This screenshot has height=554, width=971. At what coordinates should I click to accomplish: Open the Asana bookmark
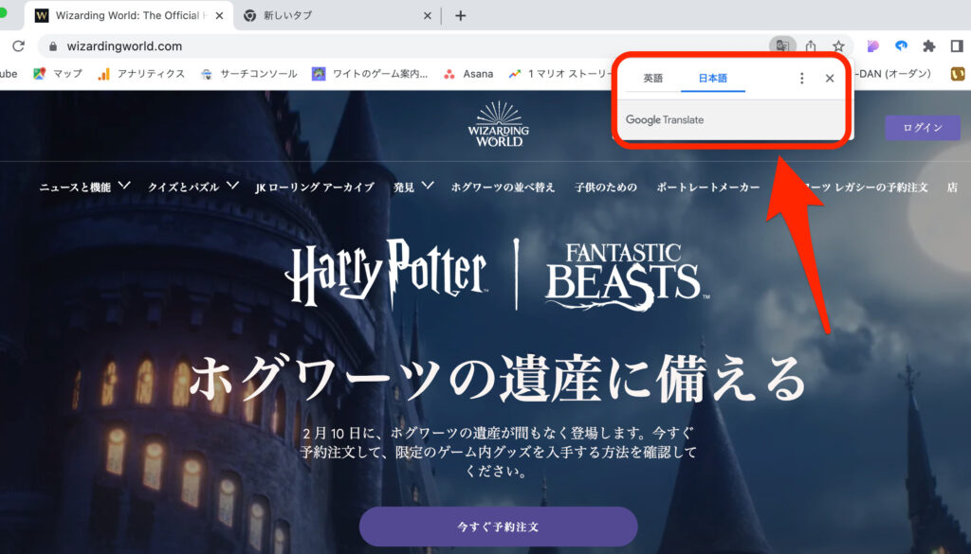[x=468, y=74]
